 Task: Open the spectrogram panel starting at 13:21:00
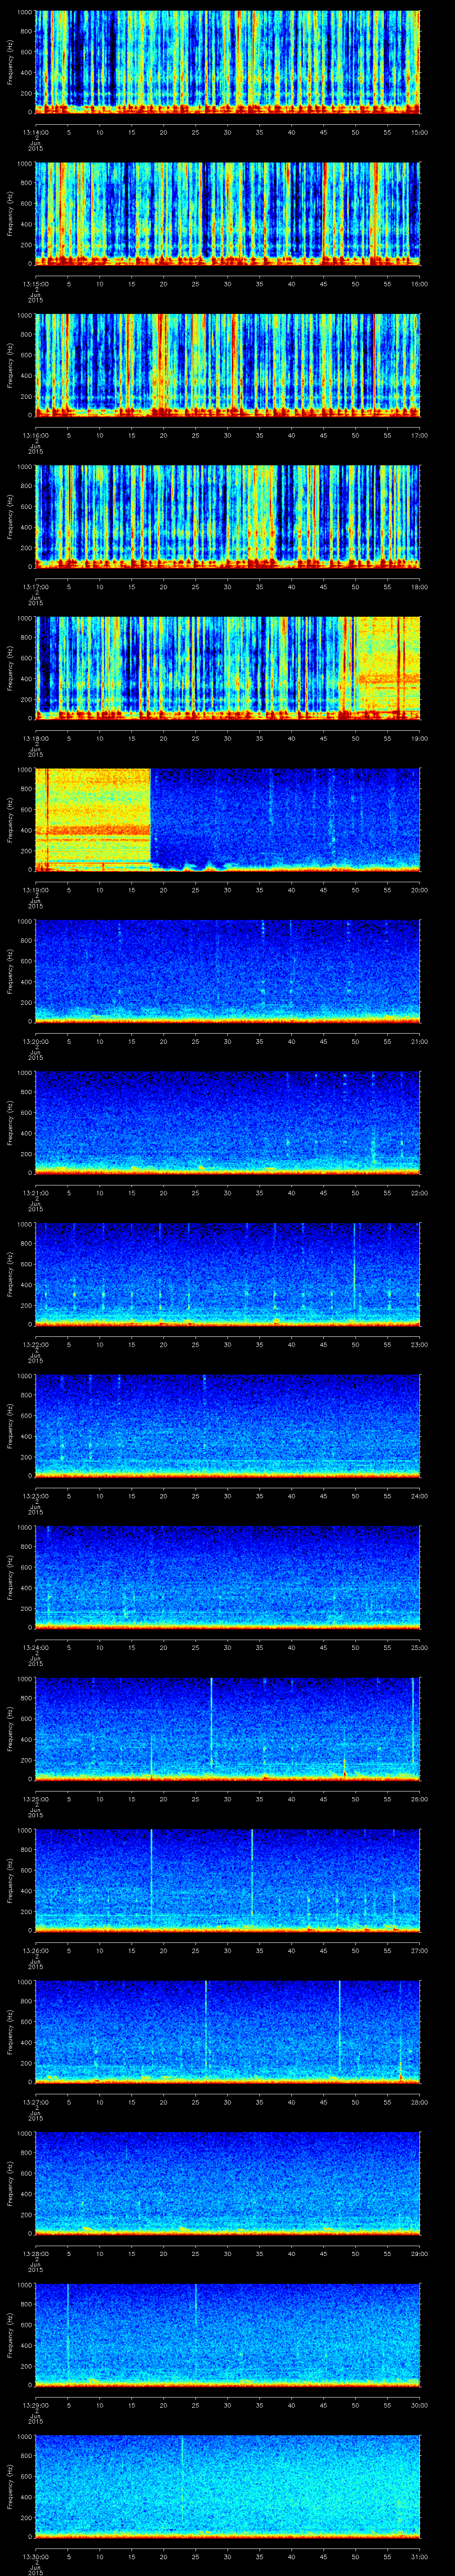[x=227, y=1122]
